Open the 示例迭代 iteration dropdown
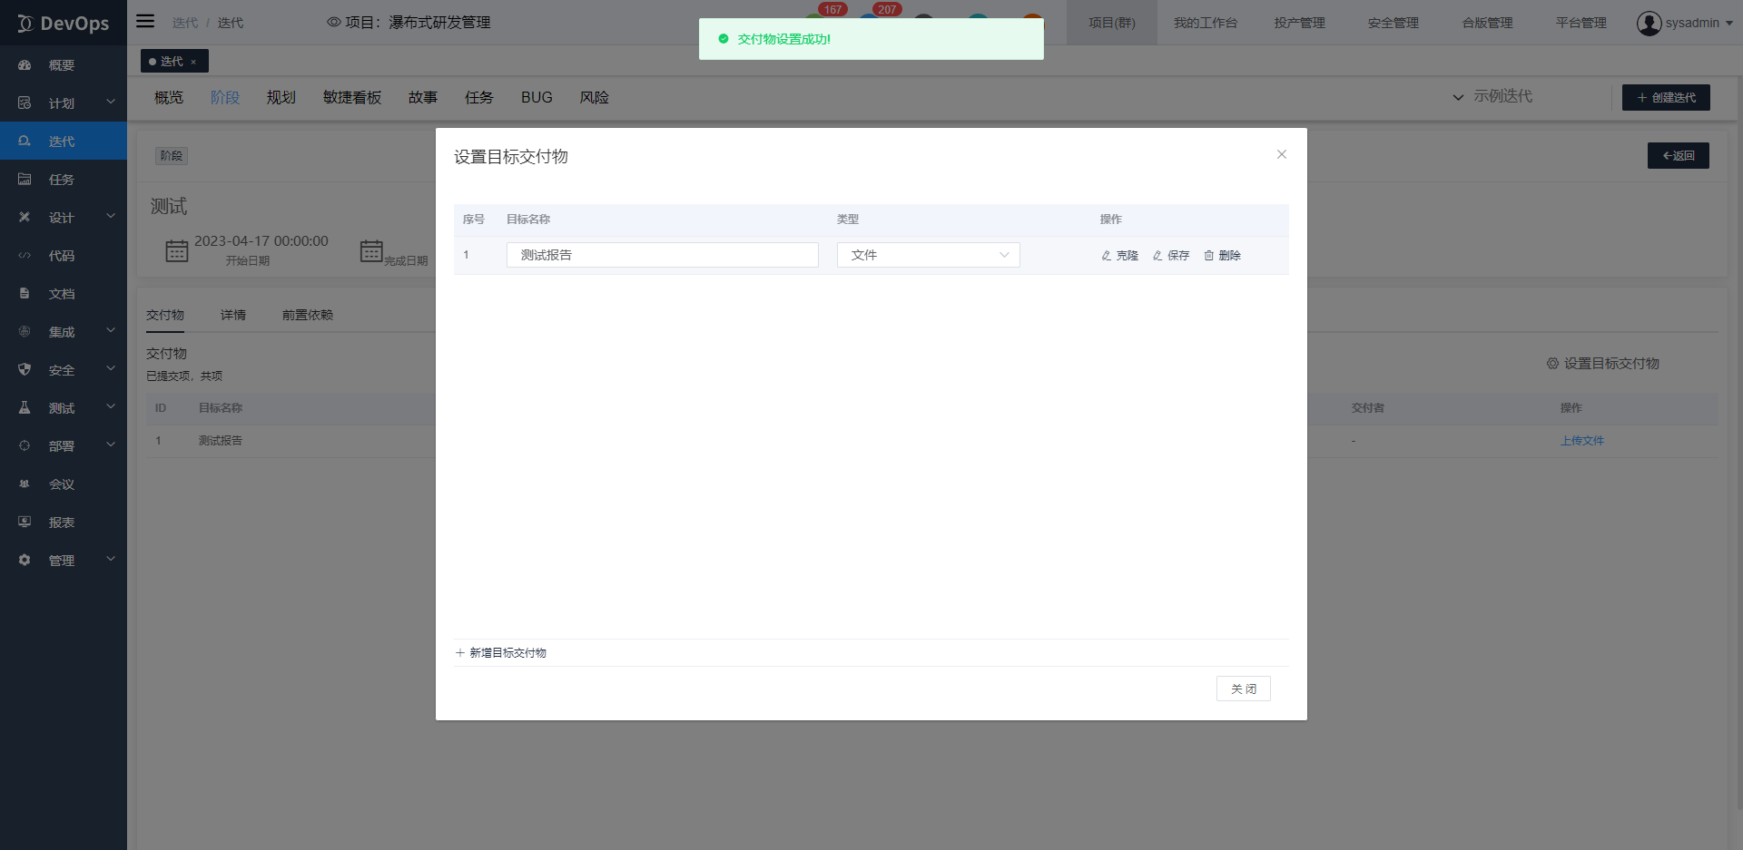The width and height of the screenshot is (1743, 850). (x=1493, y=96)
